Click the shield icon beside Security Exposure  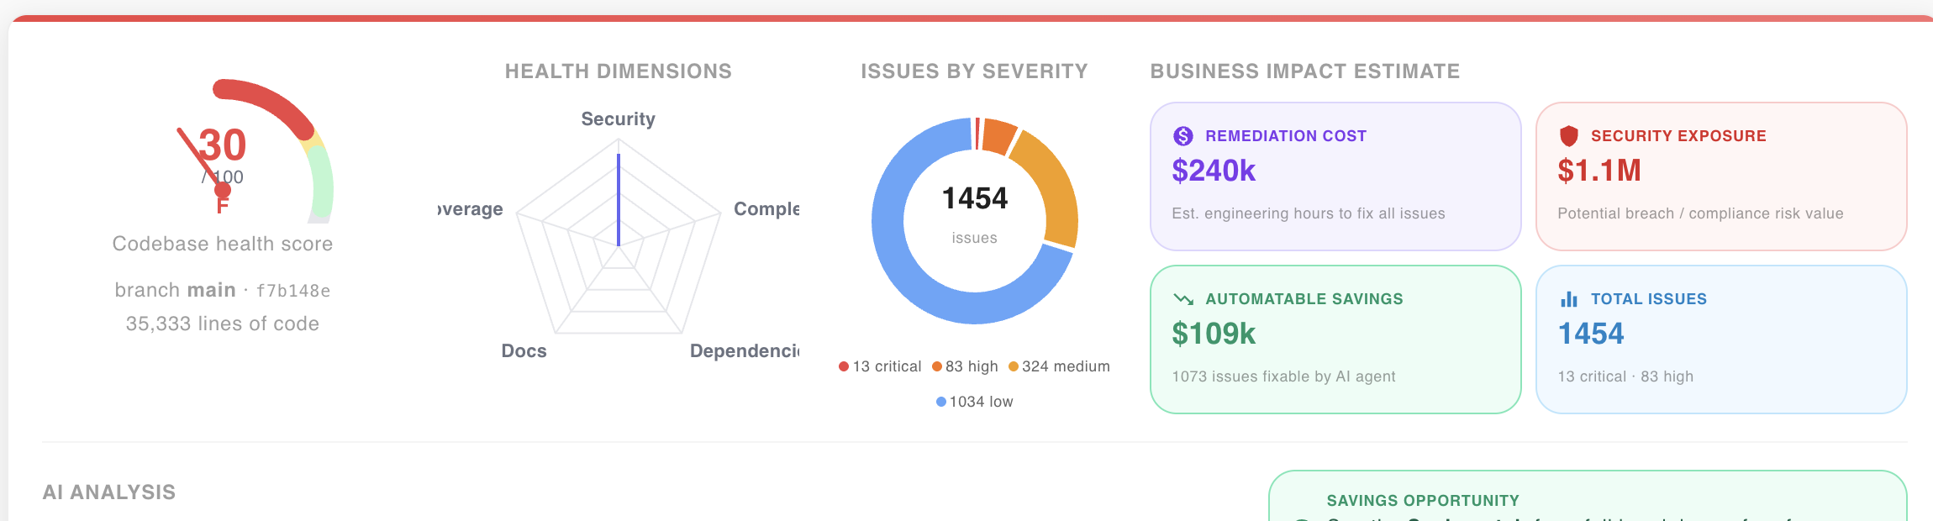1568,135
